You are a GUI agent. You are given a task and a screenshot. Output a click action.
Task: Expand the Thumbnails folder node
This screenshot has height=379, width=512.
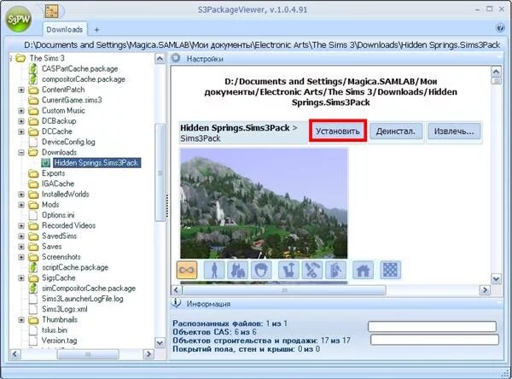[x=21, y=319]
